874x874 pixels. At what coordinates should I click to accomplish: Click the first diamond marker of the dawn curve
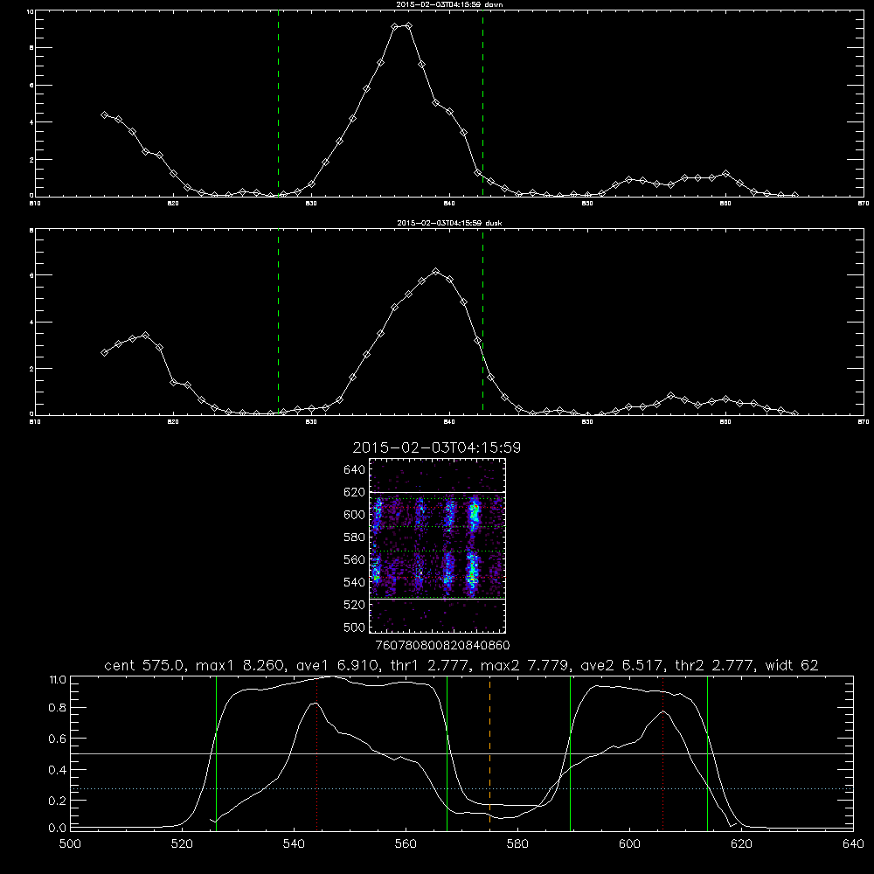tap(104, 114)
